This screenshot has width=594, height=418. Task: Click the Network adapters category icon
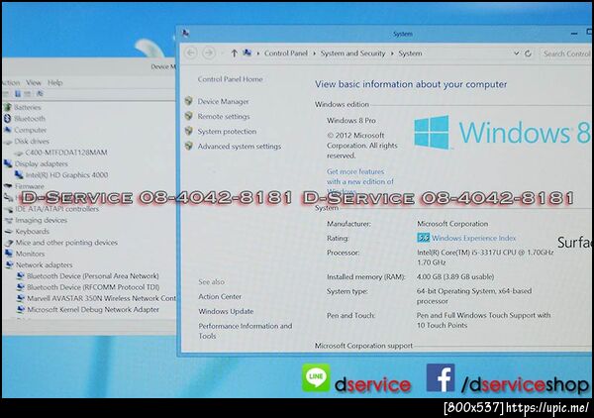pyautogui.click(x=10, y=264)
